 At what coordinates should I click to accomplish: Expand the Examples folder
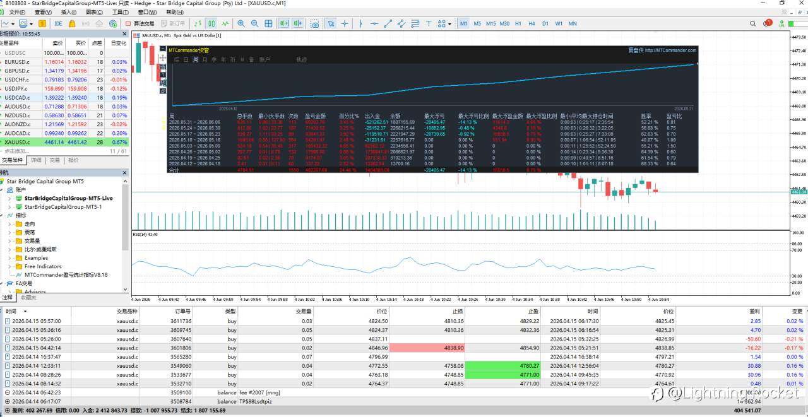pyautogui.click(x=9, y=258)
